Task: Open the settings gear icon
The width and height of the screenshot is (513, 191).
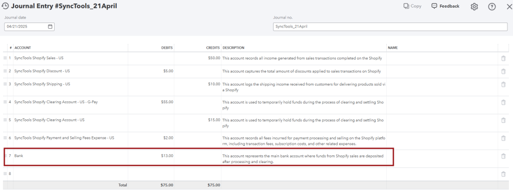Action: (474, 7)
